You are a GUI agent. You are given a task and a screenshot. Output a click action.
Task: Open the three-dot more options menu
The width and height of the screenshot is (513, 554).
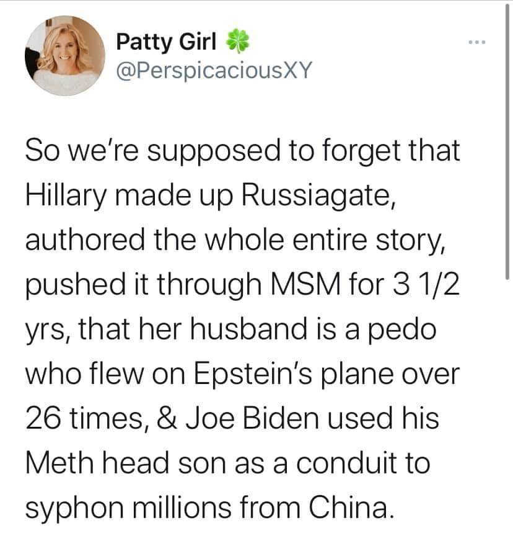tap(477, 42)
